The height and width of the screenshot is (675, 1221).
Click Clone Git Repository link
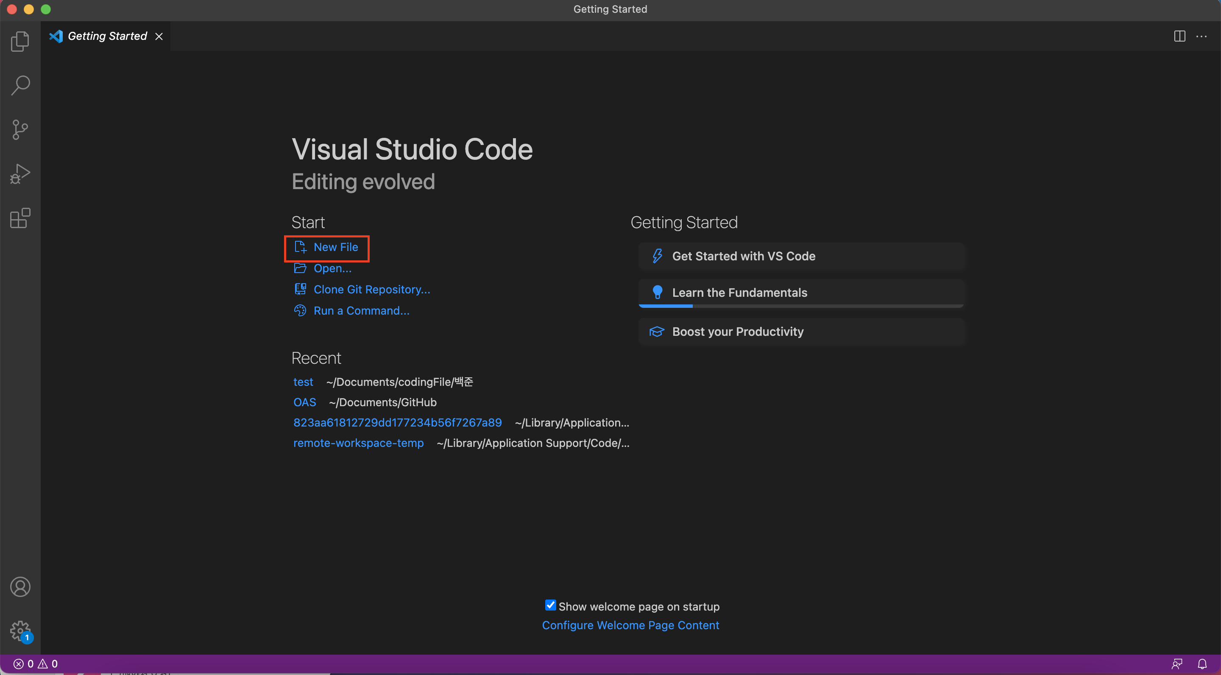pyautogui.click(x=372, y=290)
